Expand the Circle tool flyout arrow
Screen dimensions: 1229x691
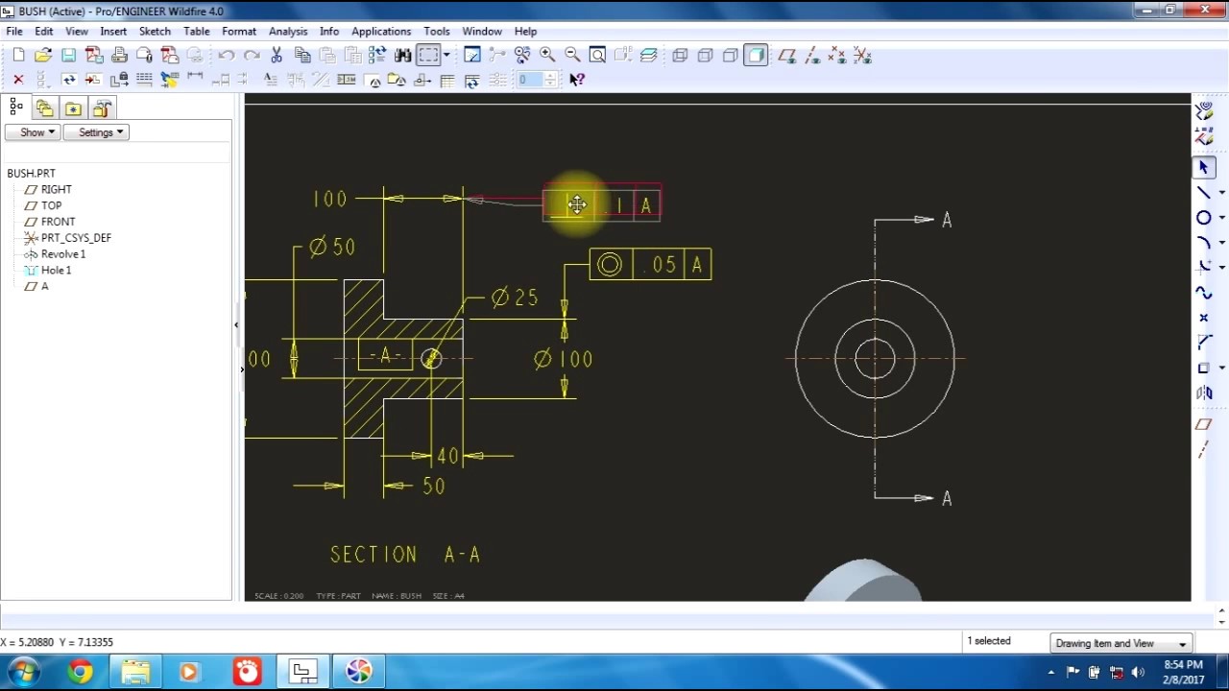pos(1221,218)
